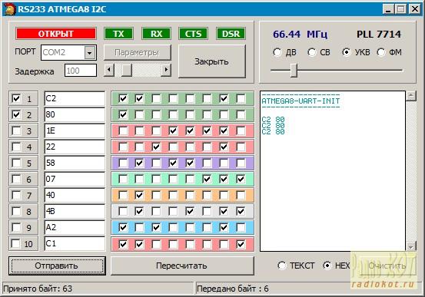Image resolution: width=425 pixels, height=297 pixels.
Task: Open the COM2 port dropdown
Action: [90, 52]
